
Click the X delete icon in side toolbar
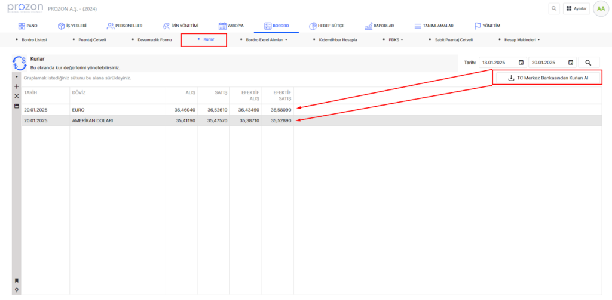pos(17,96)
